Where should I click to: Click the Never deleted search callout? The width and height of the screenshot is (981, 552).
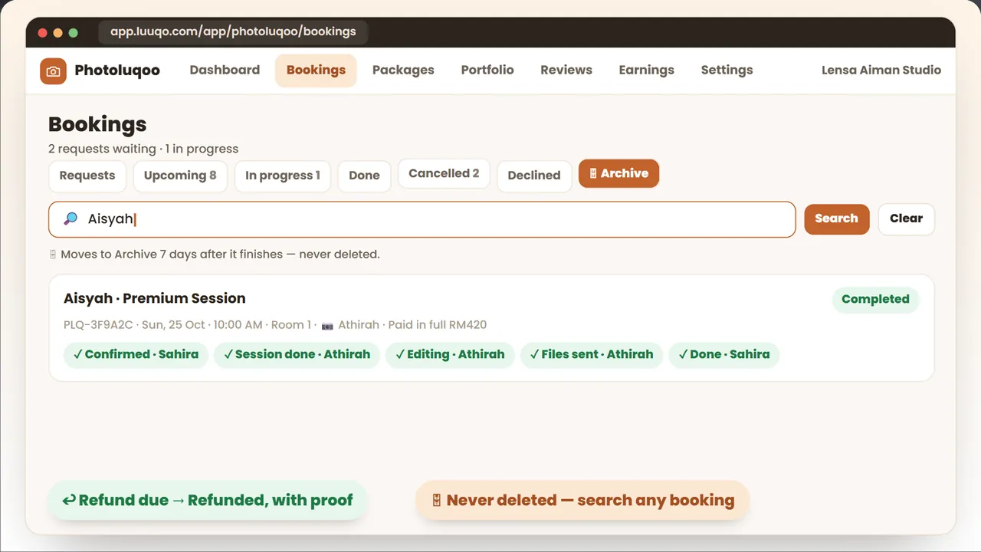[x=582, y=501]
